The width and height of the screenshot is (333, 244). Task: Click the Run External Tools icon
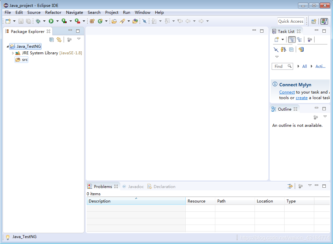pos(77,21)
